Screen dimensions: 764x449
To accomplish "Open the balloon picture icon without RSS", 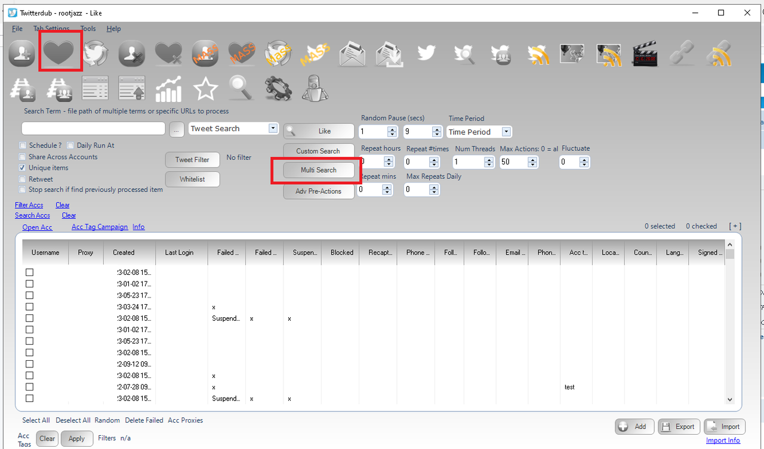I will tap(572, 54).
